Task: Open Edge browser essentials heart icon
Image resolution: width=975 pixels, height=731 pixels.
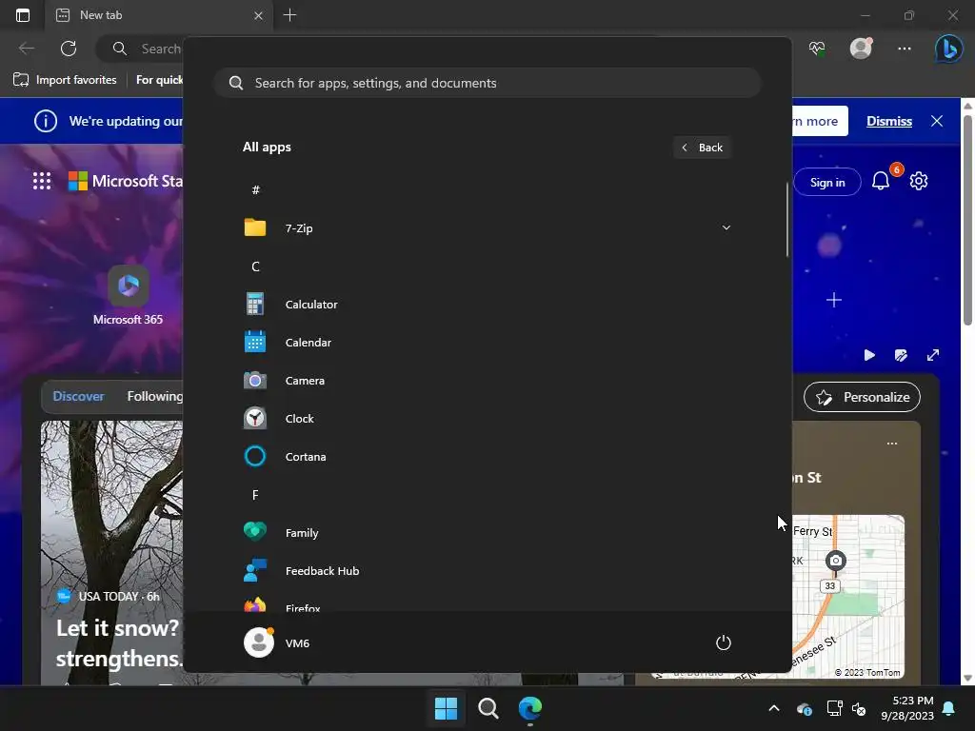Action: tap(817, 49)
